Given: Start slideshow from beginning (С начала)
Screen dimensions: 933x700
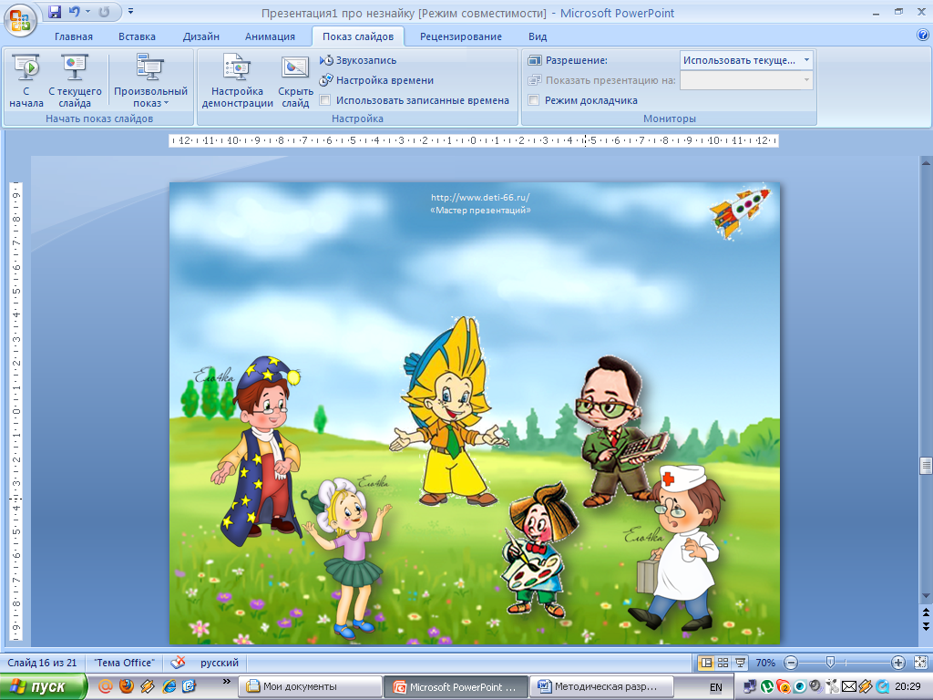Looking at the screenshot, I should pyautogui.click(x=26, y=81).
